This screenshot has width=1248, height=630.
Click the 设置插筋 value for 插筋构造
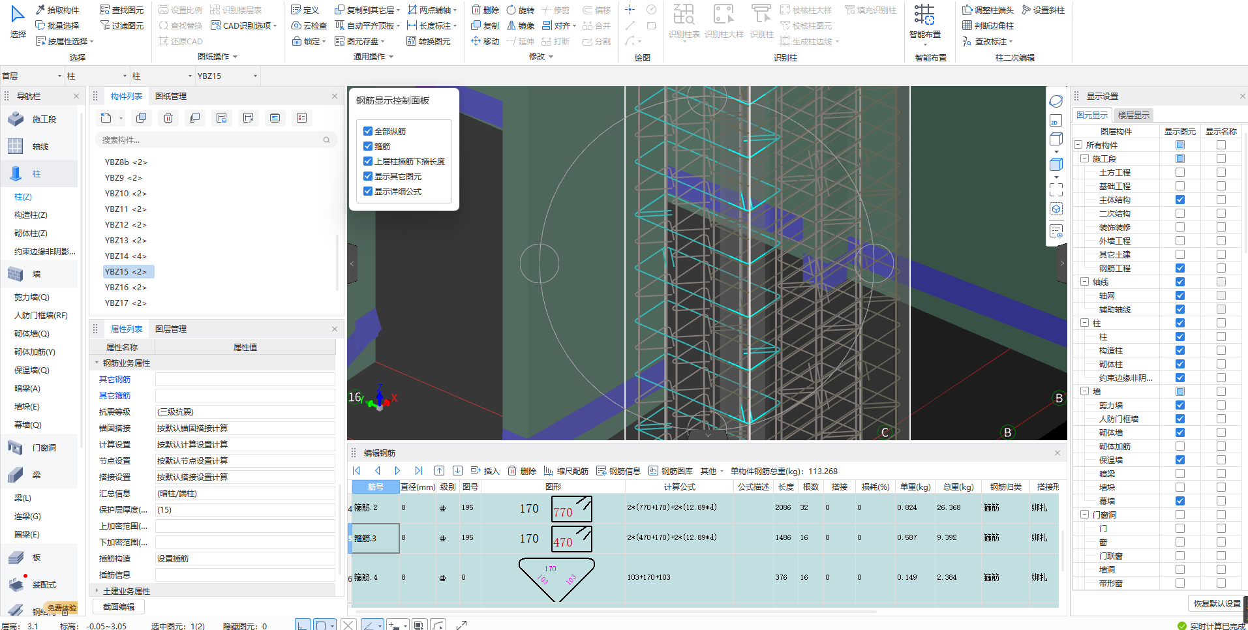click(245, 559)
